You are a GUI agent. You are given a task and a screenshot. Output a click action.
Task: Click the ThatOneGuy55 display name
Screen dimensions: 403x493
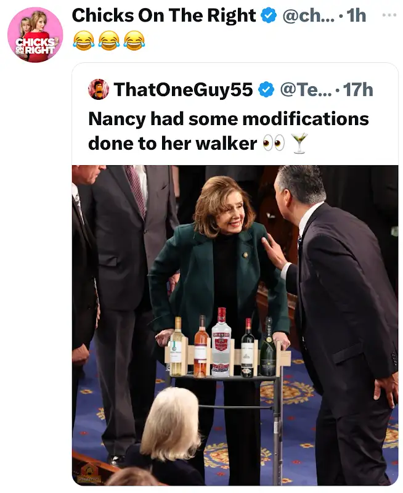(x=183, y=90)
